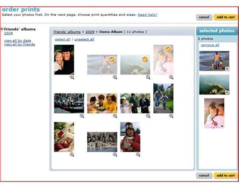Uncheck the beach family photo checkmark
This screenshot has height=185, width=239.
pos(112,59)
